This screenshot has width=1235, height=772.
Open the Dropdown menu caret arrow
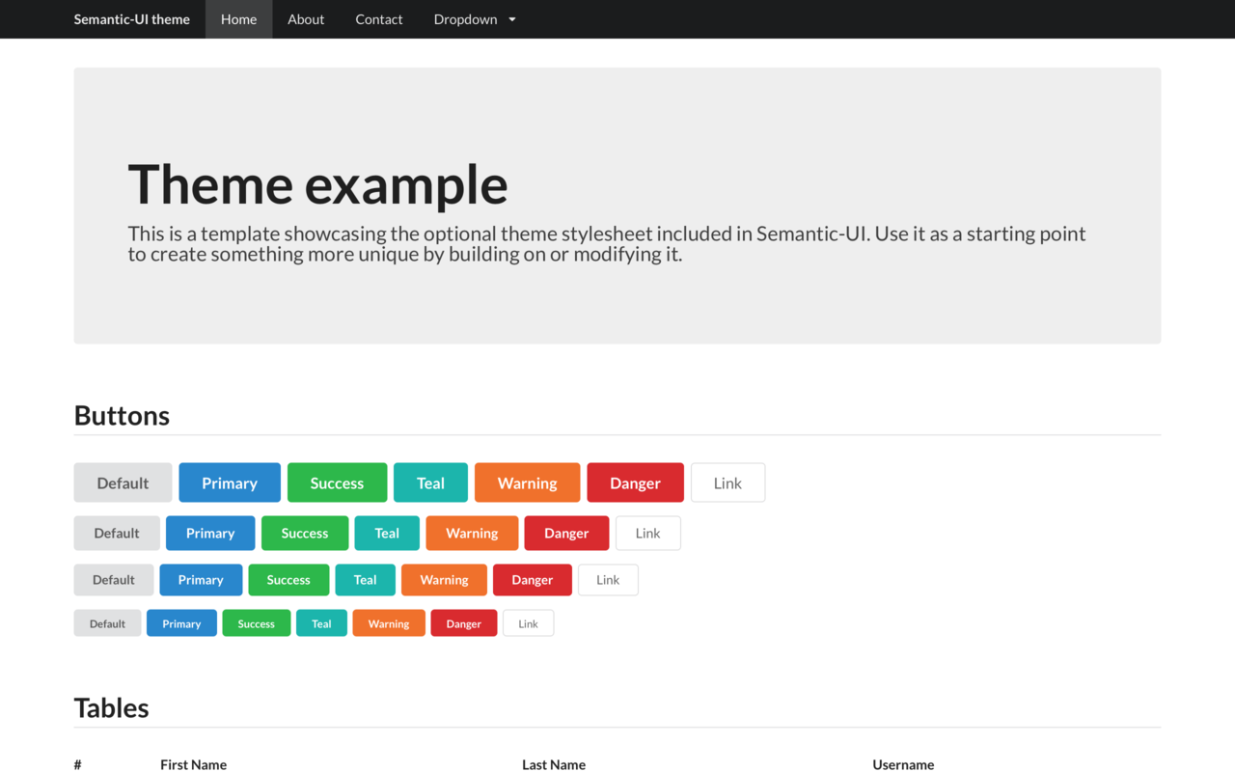point(512,19)
